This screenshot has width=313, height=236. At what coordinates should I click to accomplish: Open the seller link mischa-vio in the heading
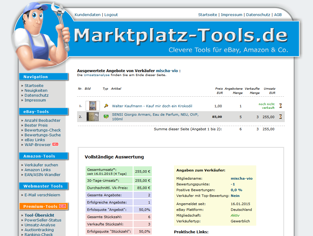167,71
